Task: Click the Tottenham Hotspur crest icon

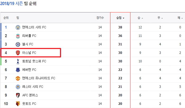Action: point(18,61)
